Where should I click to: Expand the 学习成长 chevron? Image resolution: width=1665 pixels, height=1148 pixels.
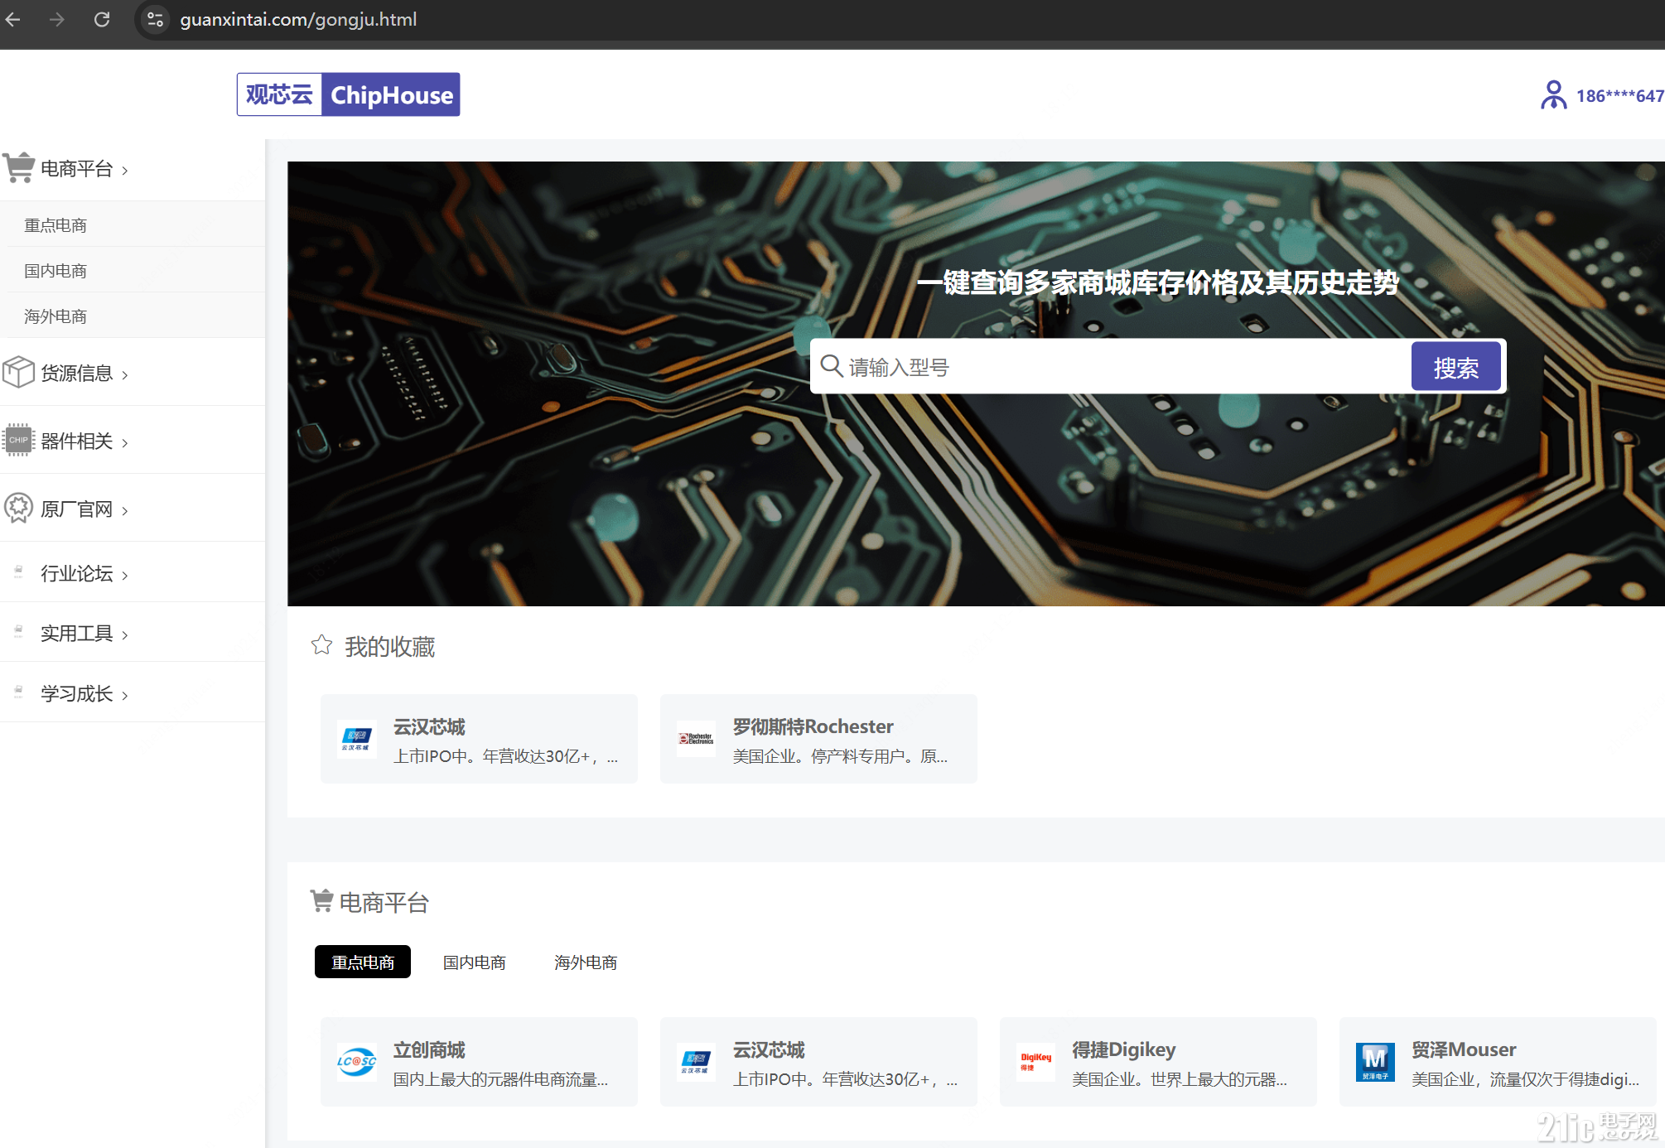[x=125, y=696]
